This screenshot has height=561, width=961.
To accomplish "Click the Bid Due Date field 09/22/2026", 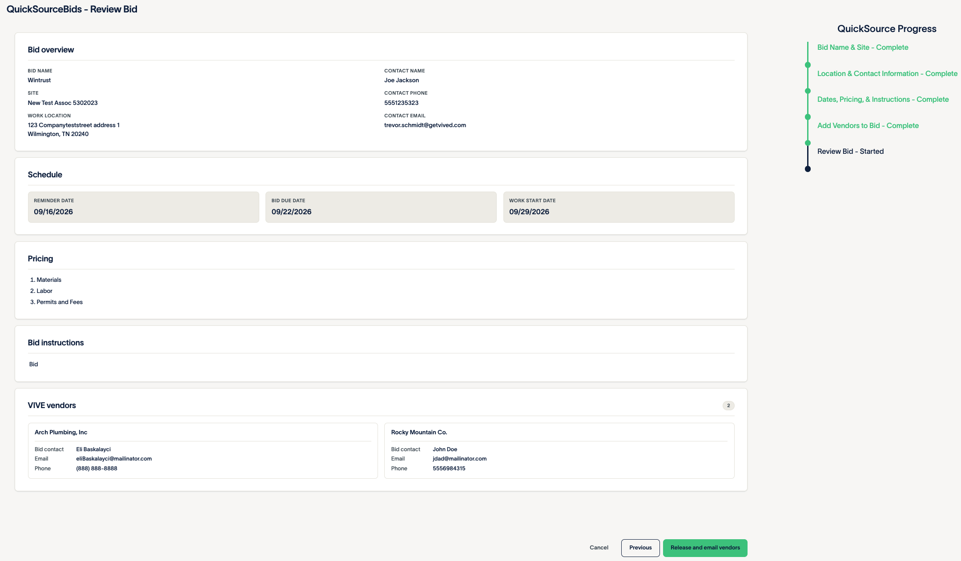I will click(x=381, y=207).
